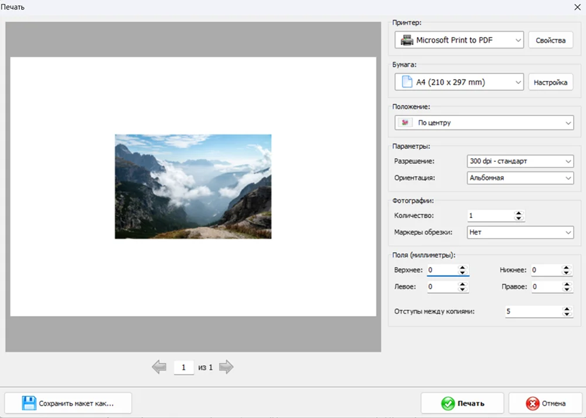Increase the 'Верхнее' top margin value
Image resolution: width=586 pixels, height=418 pixels.
click(x=462, y=268)
